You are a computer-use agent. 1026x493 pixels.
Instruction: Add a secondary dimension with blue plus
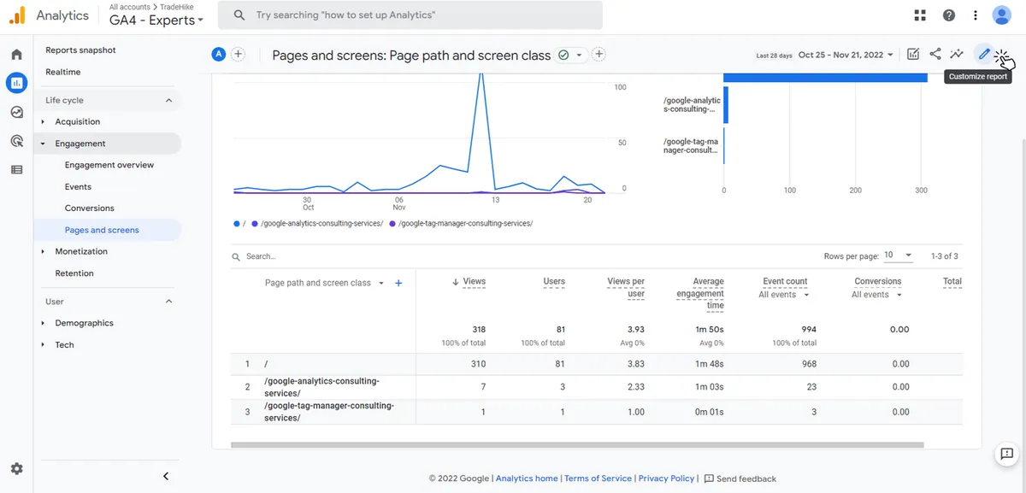(x=398, y=283)
